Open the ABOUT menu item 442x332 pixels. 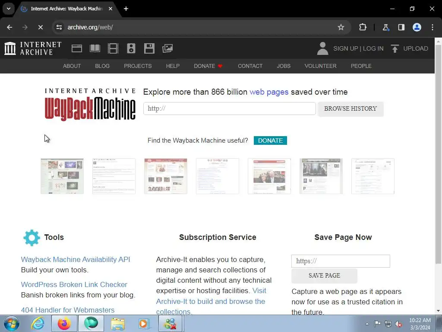click(72, 66)
